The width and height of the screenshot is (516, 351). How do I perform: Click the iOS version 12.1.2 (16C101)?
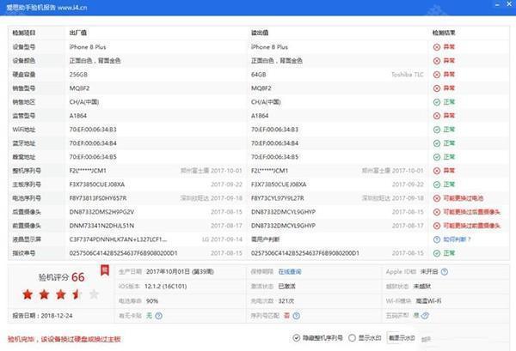tap(165, 287)
